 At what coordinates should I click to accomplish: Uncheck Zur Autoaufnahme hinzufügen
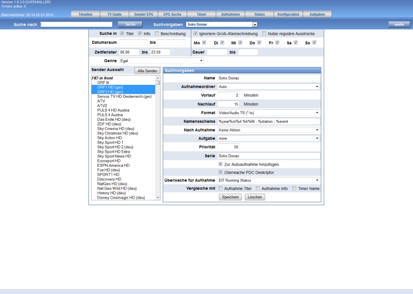click(221, 164)
